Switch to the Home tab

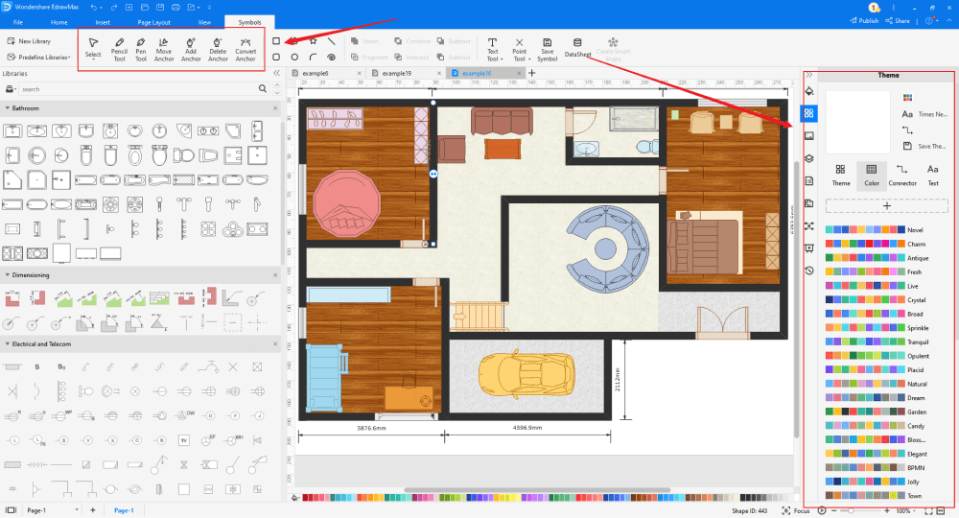[x=59, y=22]
